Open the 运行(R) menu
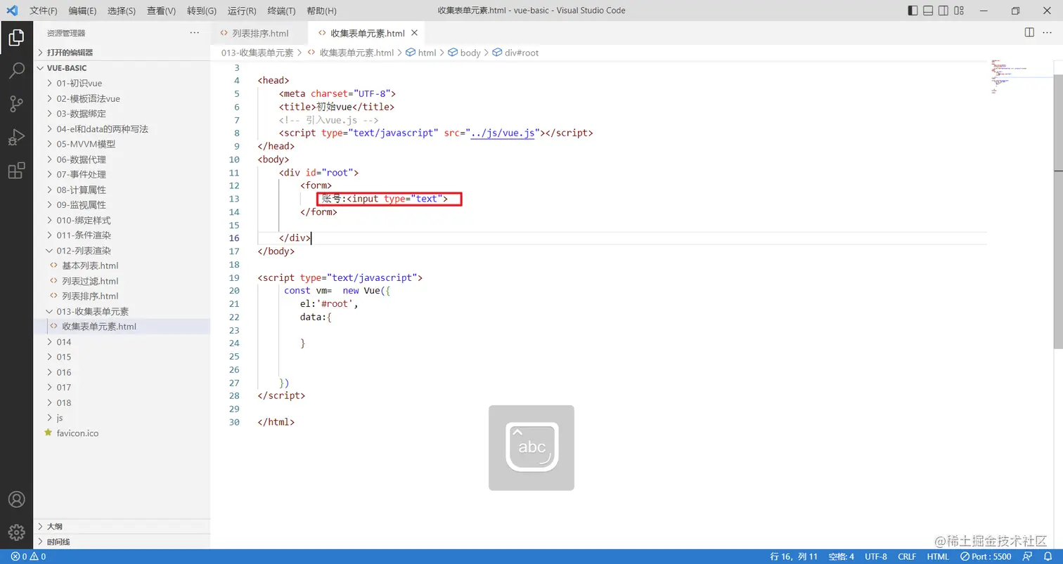Image resolution: width=1063 pixels, height=564 pixels. (x=242, y=11)
